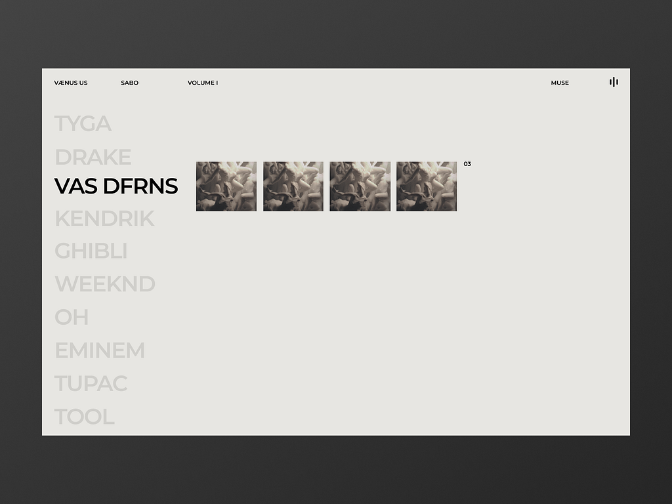Select the OH artist entry
This screenshot has width=672, height=504.
pos(72,317)
